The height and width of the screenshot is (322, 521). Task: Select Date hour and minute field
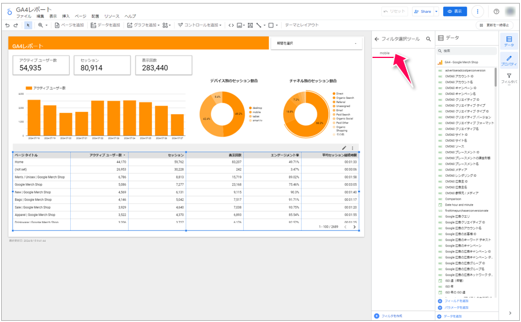[x=459, y=205]
